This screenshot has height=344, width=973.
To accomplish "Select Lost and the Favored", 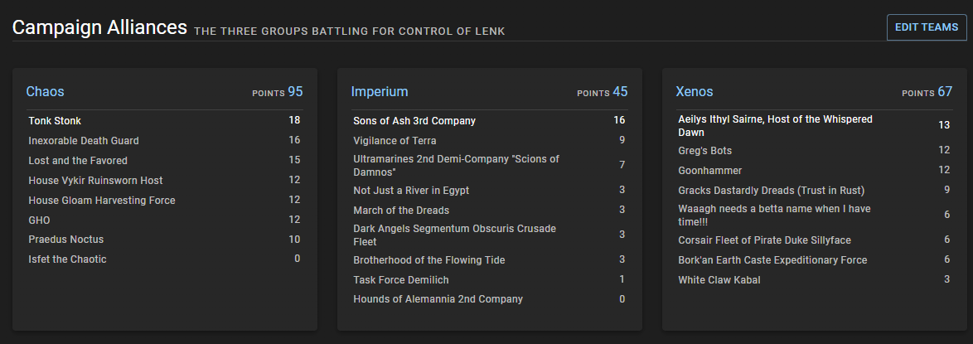I will (x=78, y=161).
